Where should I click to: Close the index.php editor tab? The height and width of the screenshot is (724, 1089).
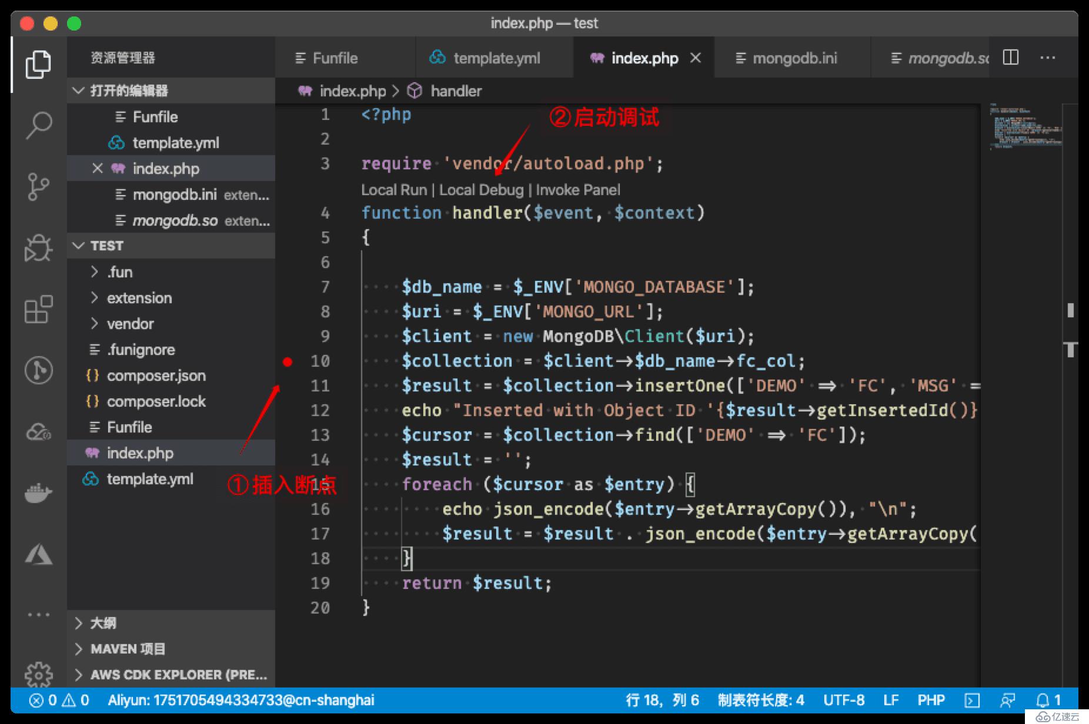pyautogui.click(x=696, y=58)
